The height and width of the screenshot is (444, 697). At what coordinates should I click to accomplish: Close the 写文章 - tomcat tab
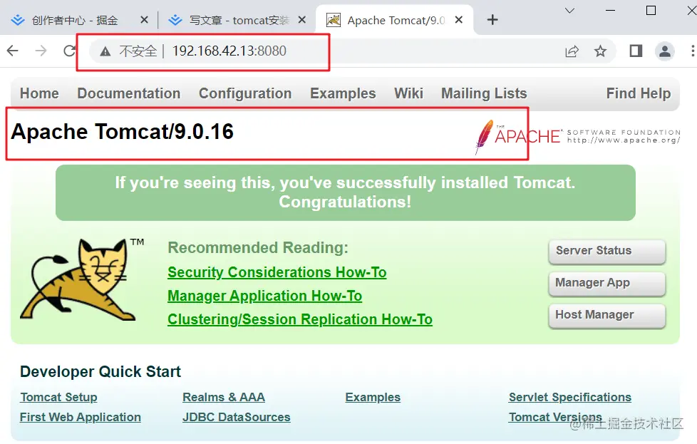[x=302, y=19]
